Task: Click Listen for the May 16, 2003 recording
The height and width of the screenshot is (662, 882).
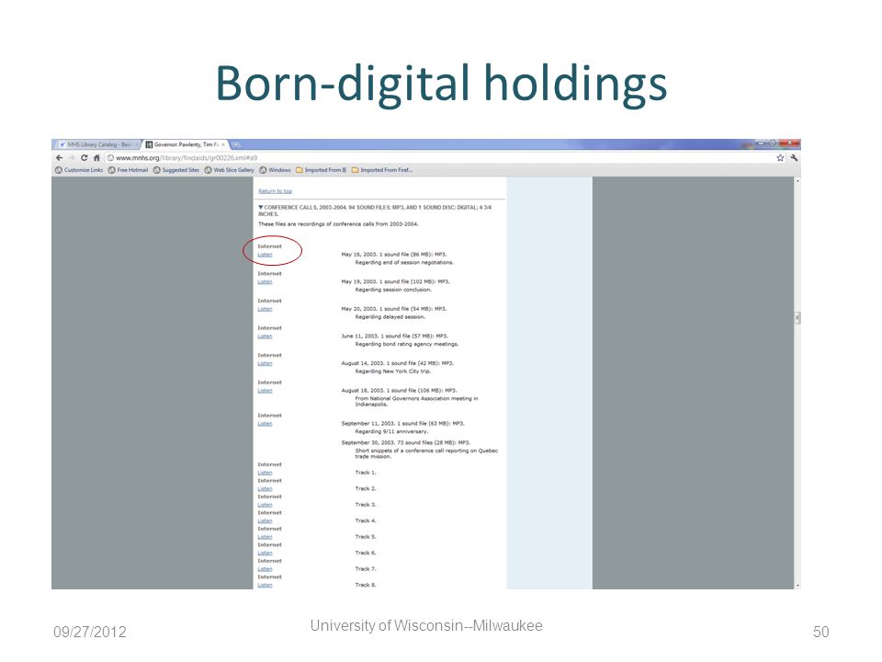Action: point(265,255)
